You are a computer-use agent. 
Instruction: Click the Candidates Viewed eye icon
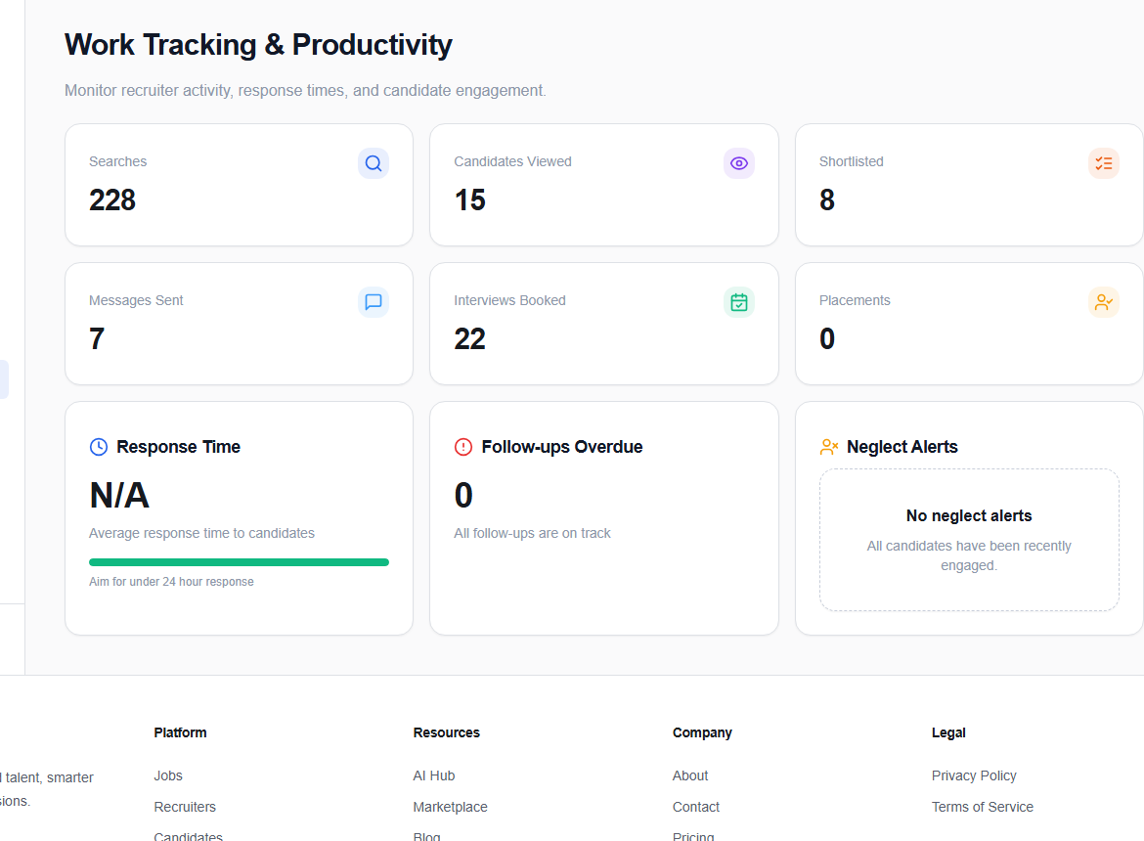[738, 163]
